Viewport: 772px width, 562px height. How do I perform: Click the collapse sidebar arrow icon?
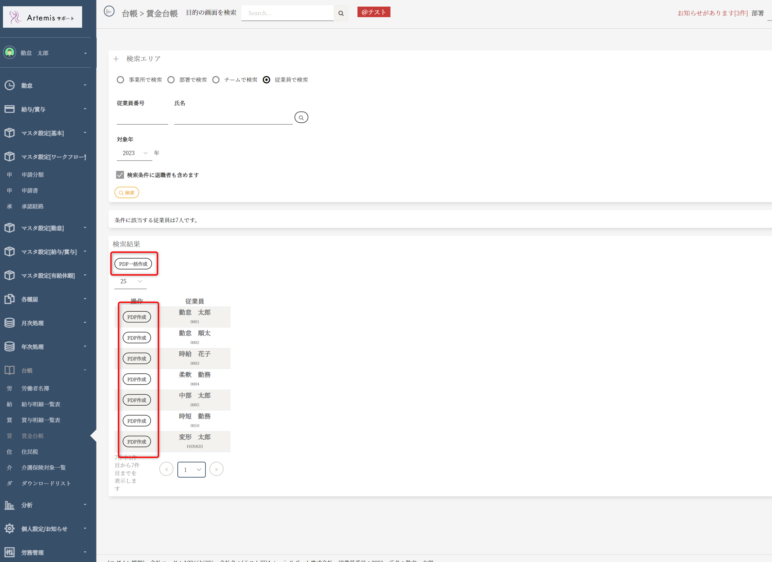[109, 12]
